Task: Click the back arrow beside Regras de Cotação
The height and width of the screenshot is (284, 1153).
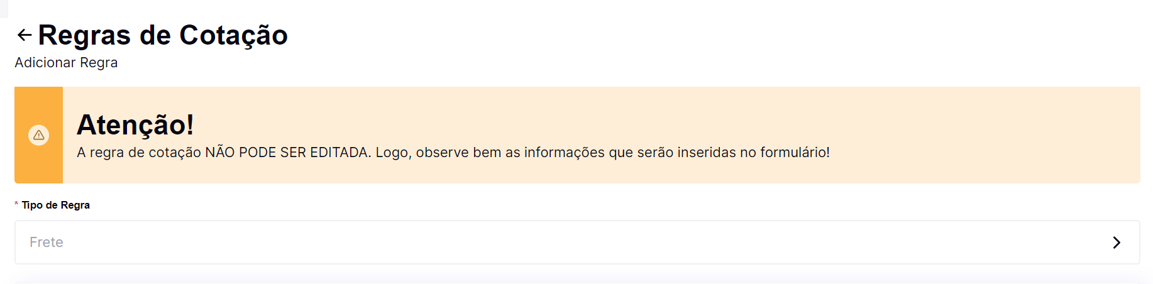Action: (x=25, y=35)
